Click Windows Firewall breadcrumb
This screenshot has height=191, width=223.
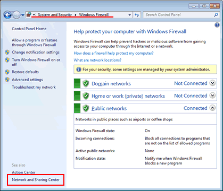click(x=94, y=15)
